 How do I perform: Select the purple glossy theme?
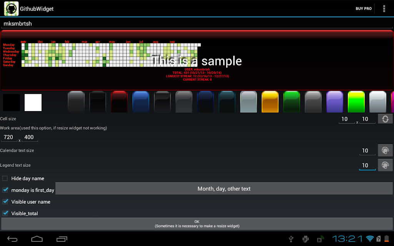click(x=335, y=102)
